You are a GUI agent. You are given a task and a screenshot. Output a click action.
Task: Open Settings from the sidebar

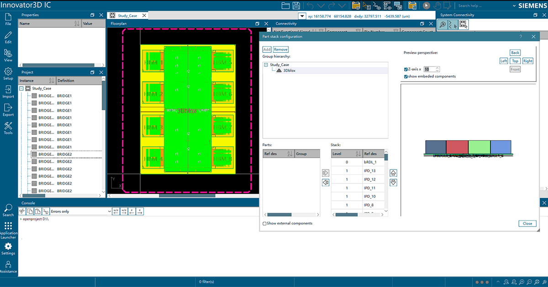(8, 249)
